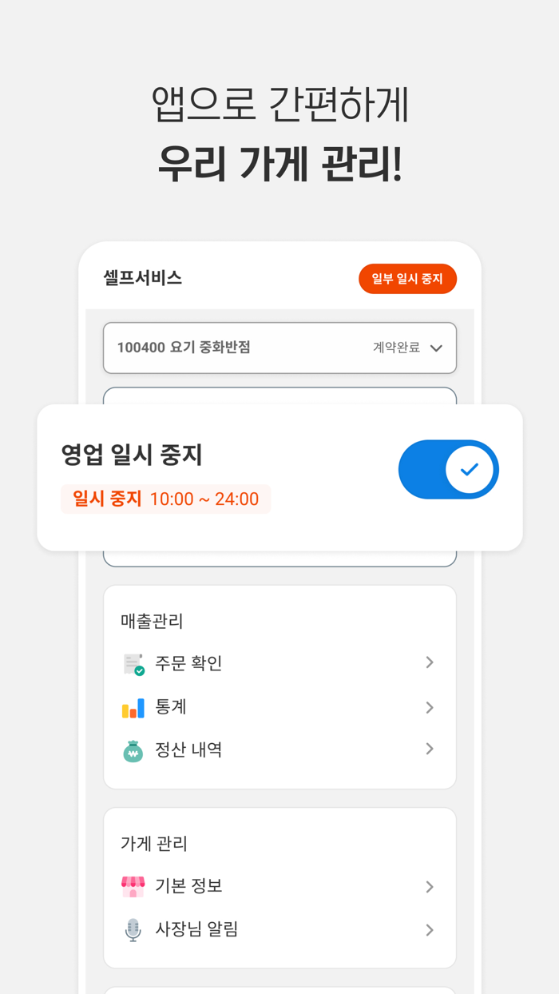
Task: Select the 주문 확인 order receipt icon
Action: coord(133,662)
